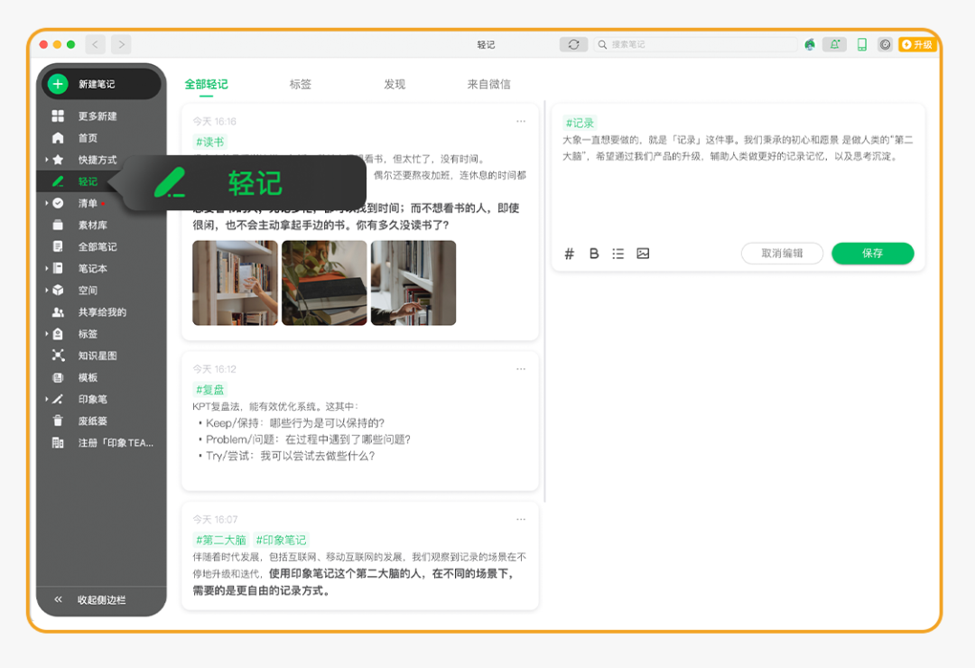
Task: Click the 印象笔 pen icon
Action: tap(58, 399)
